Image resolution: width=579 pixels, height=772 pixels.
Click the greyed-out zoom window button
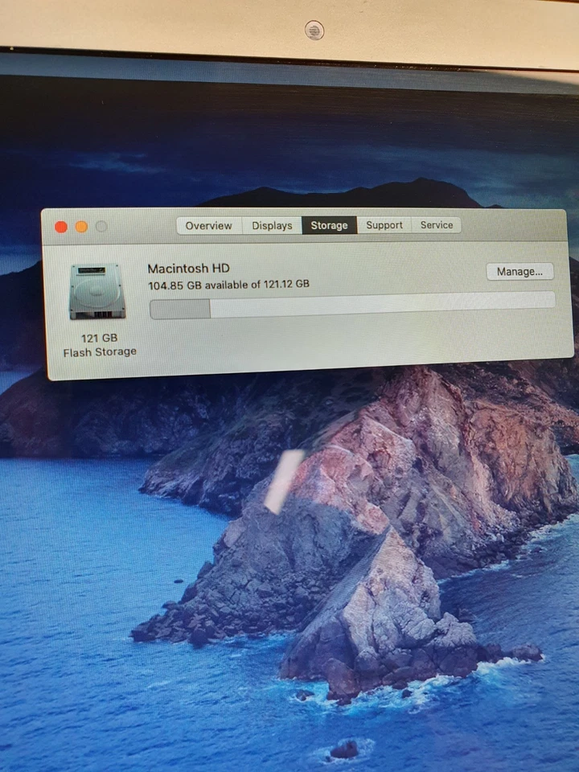(x=101, y=227)
